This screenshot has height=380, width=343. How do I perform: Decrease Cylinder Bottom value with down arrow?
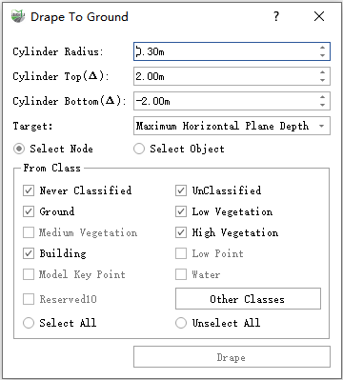(x=322, y=105)
